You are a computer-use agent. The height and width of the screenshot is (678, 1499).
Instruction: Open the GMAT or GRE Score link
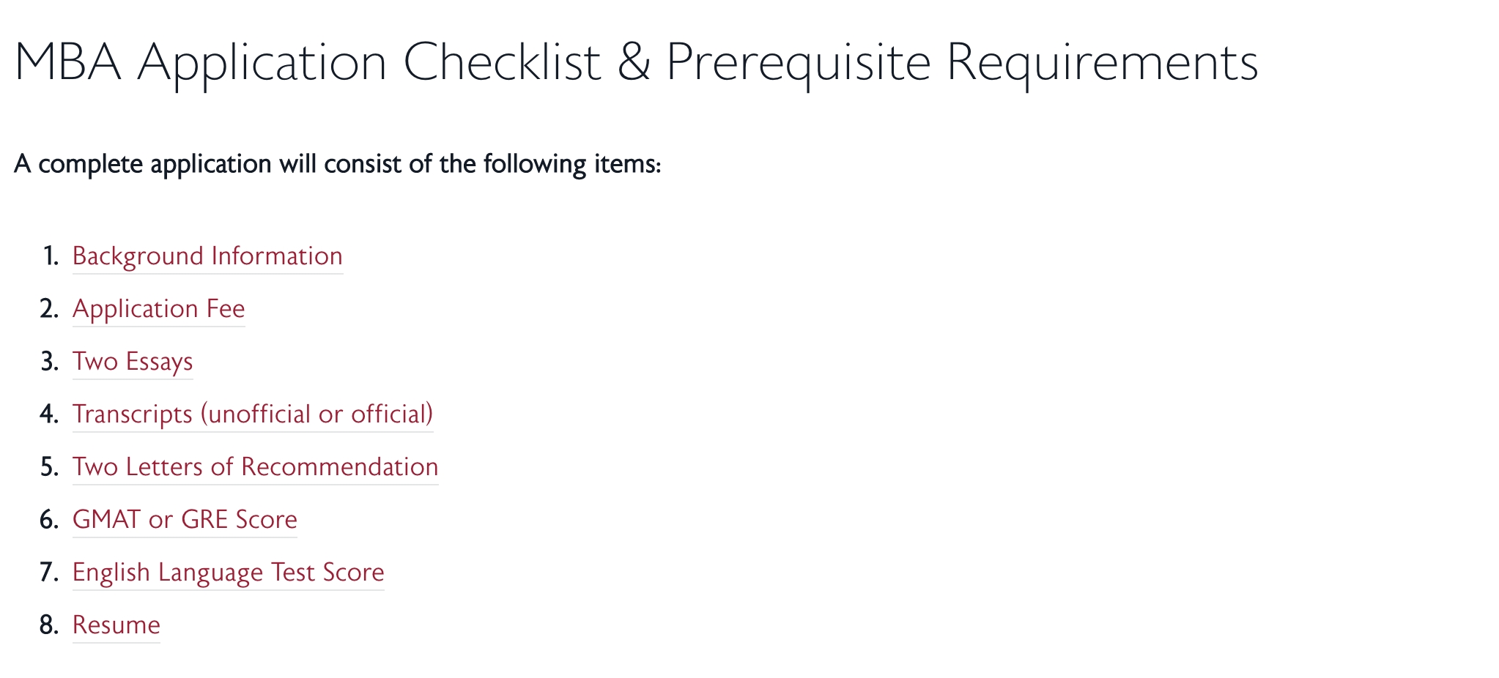pos(185,520)
